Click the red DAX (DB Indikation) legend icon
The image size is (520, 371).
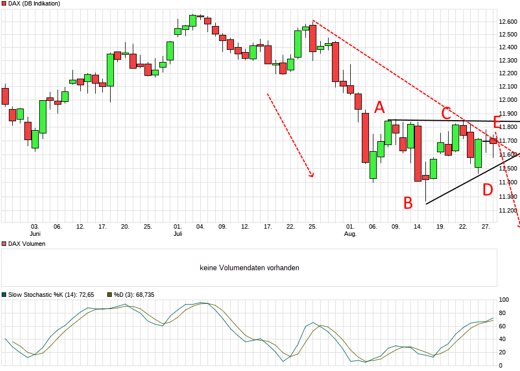click(x=3, y=3)
